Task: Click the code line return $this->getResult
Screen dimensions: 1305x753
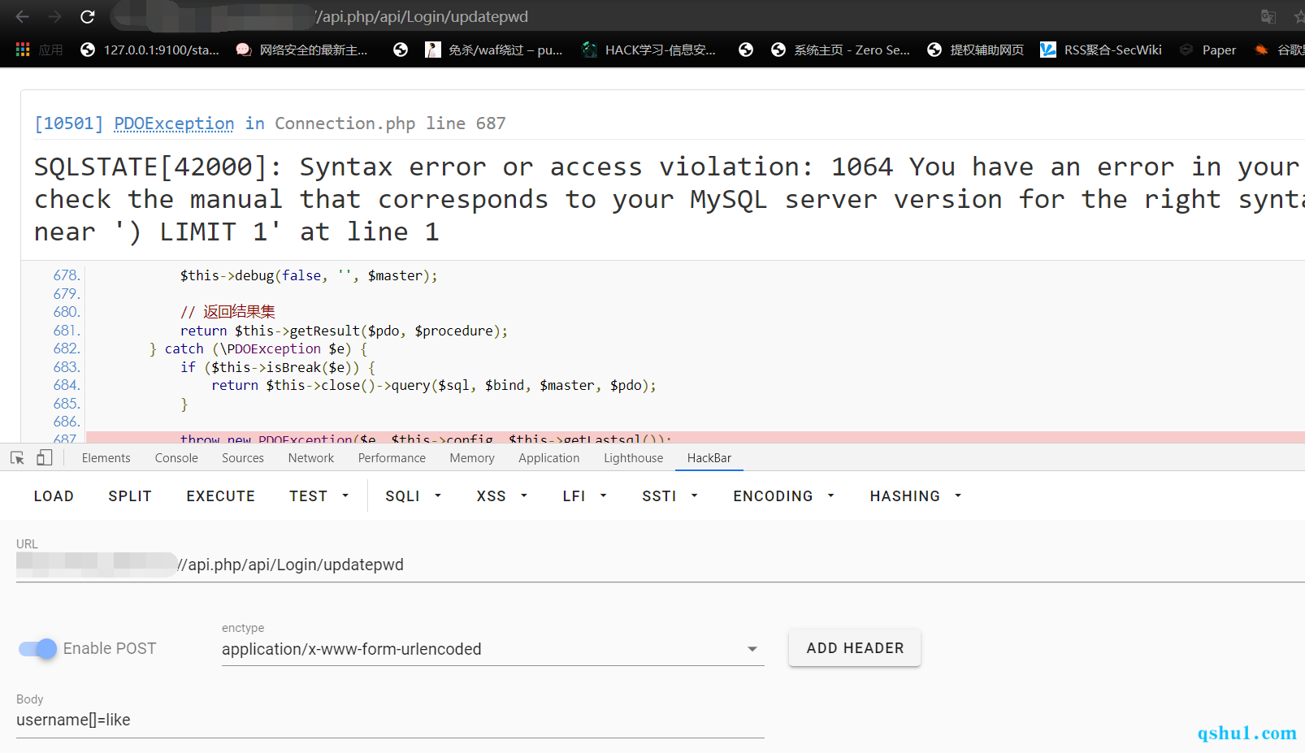Action: (344, 331)
